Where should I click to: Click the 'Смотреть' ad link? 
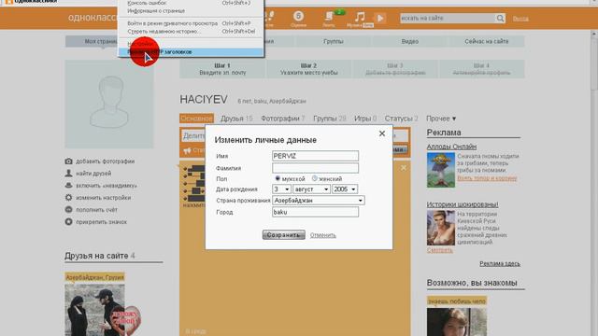440,250
